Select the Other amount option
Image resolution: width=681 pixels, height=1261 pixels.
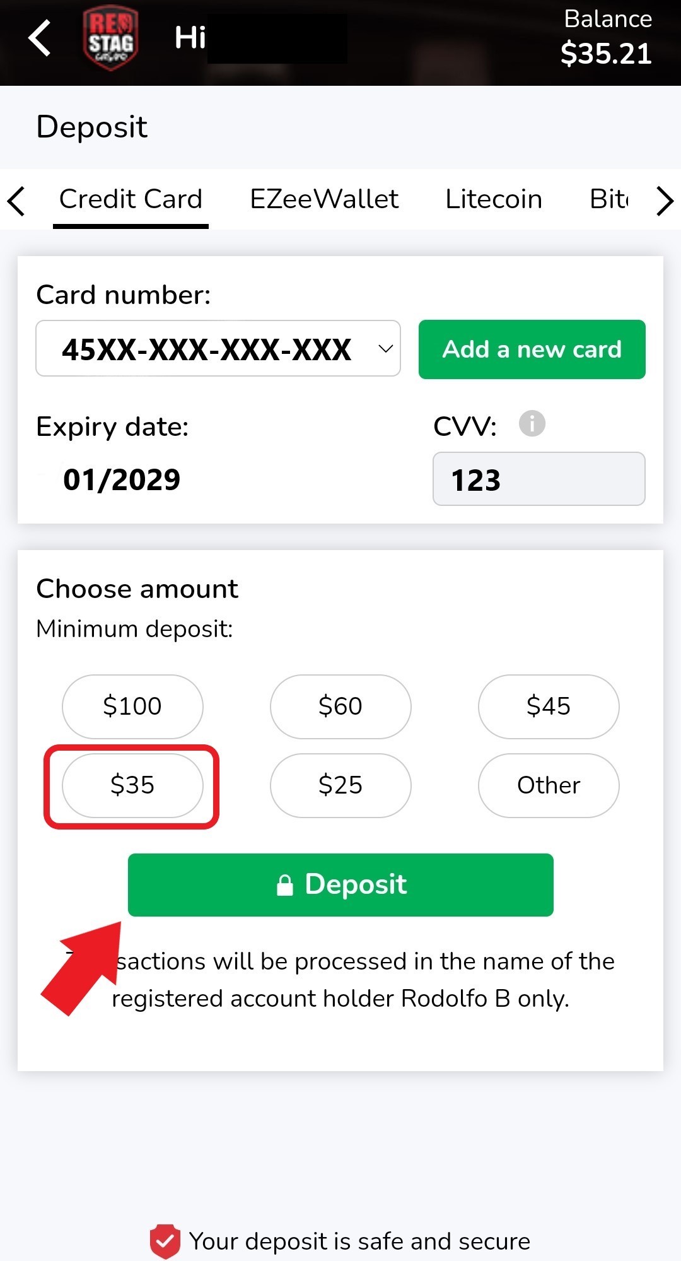click(x=549, y=785)
